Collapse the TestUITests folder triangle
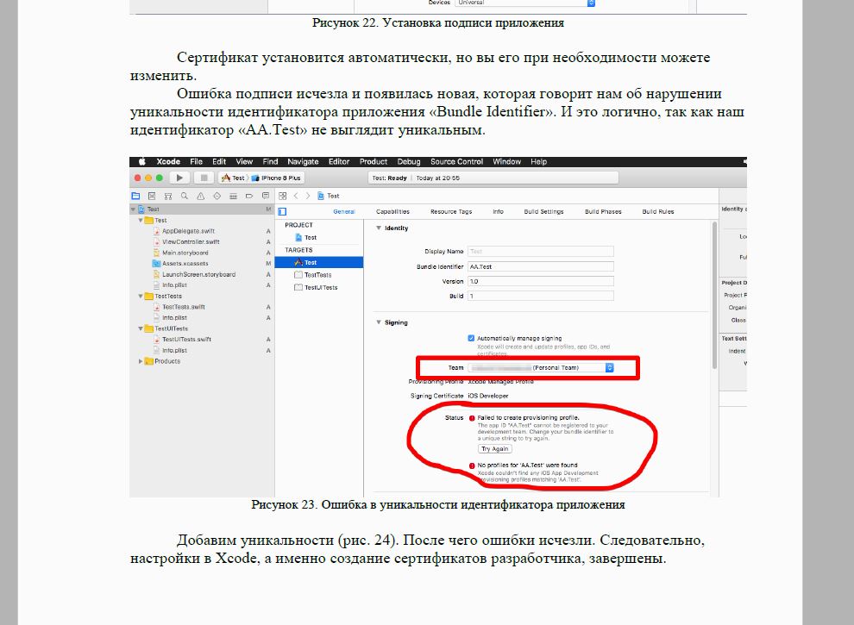 [x=141, y=328]
